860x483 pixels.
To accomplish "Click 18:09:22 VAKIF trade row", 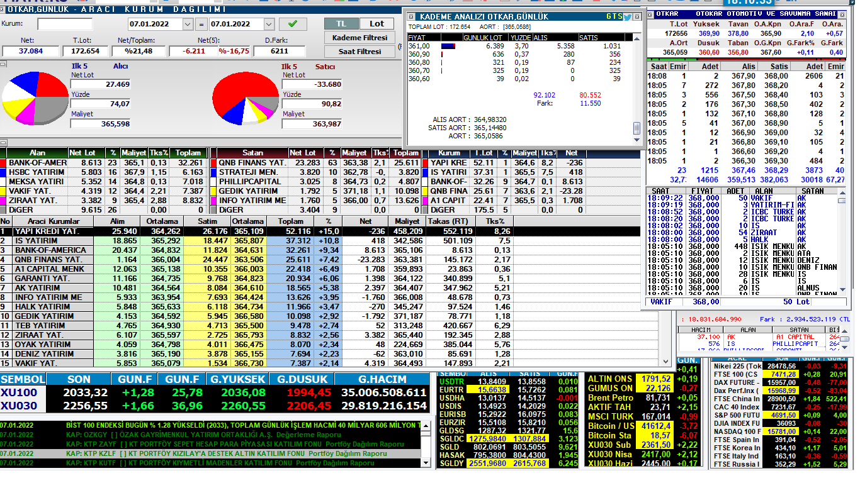I will [x=743, y=198].
